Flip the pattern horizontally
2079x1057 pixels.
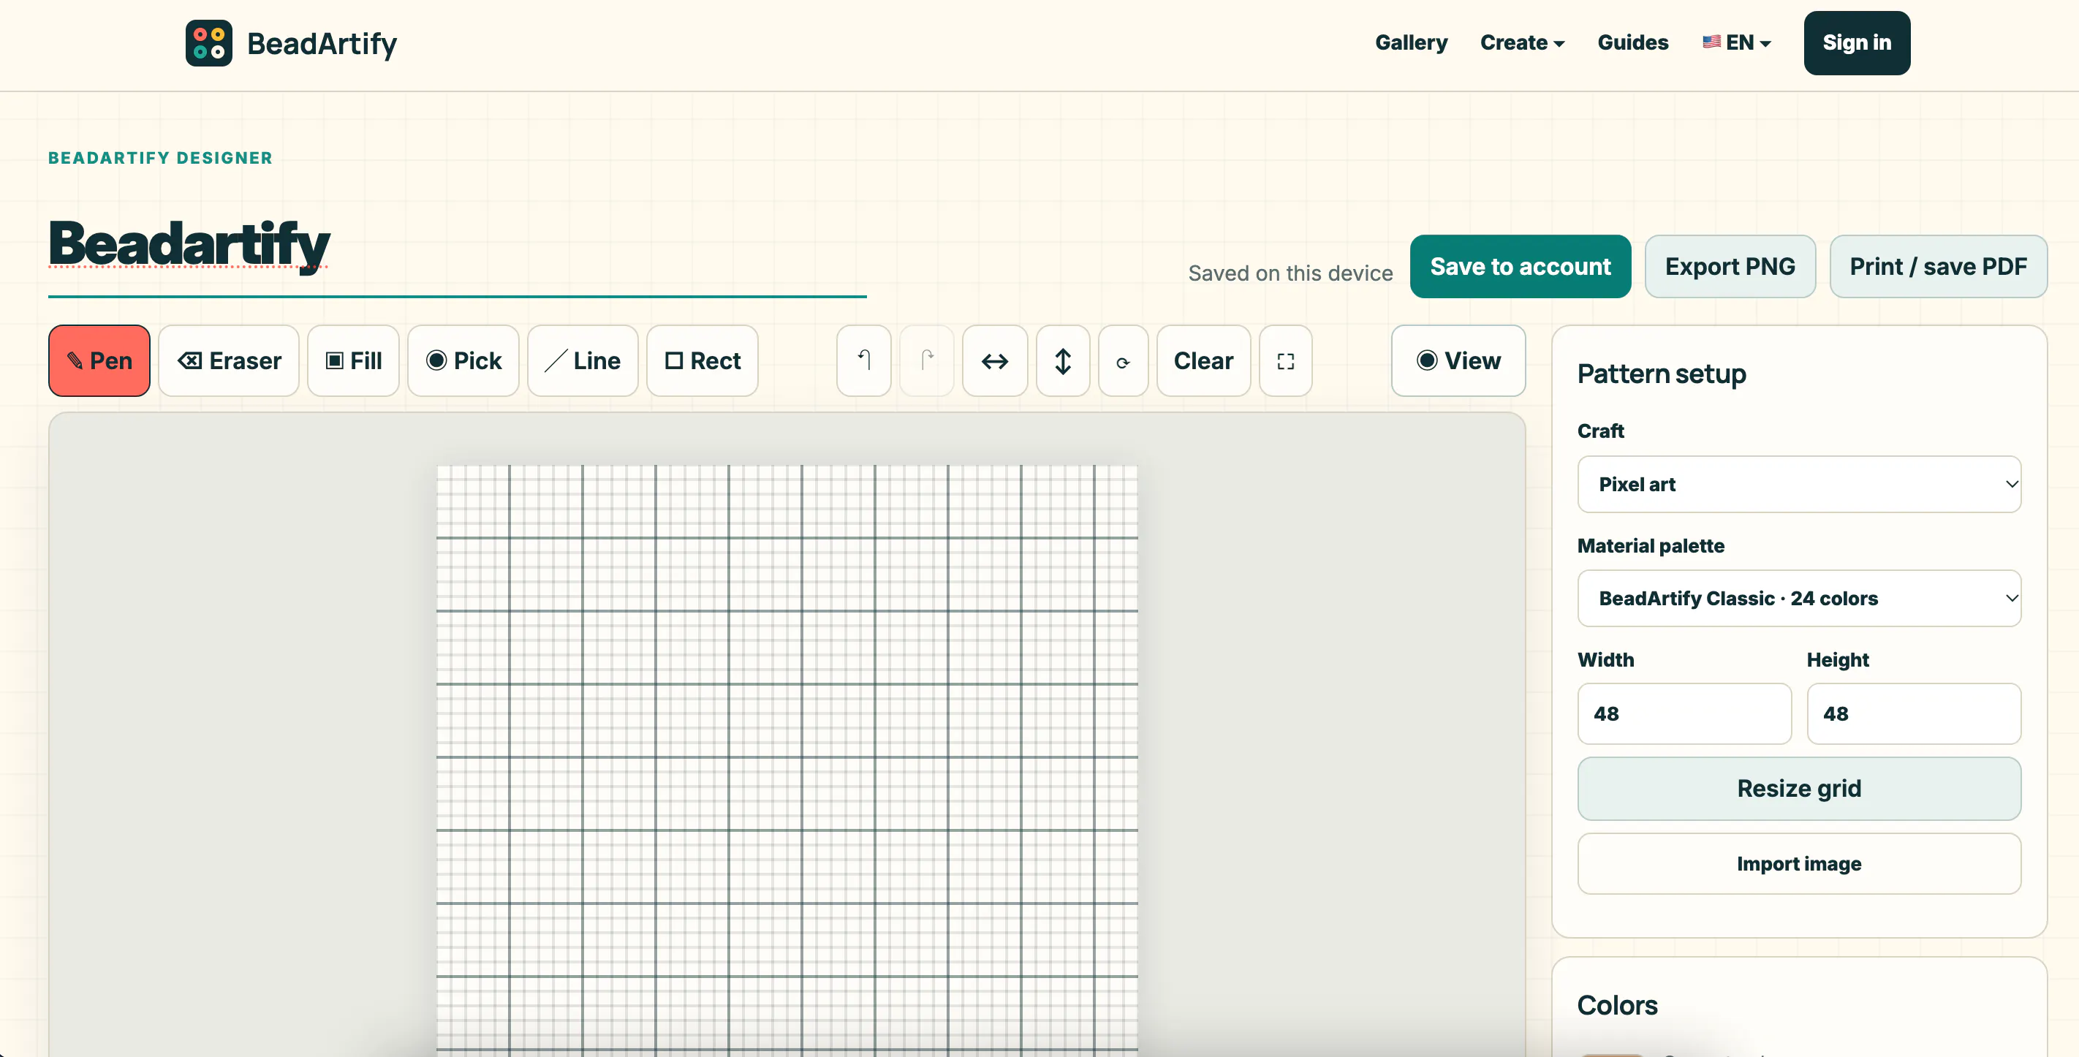click(994, 360)
